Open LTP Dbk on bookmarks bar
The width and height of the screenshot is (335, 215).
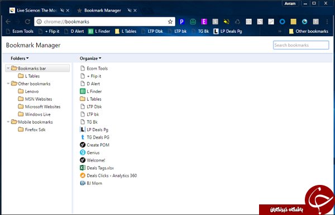(152, 31)
